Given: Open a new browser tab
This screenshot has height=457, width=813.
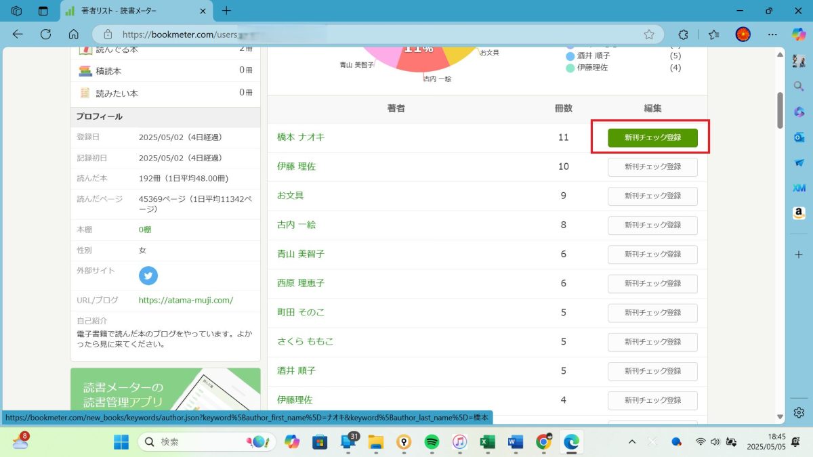Looking at the screenshot, I should (226, 11).
